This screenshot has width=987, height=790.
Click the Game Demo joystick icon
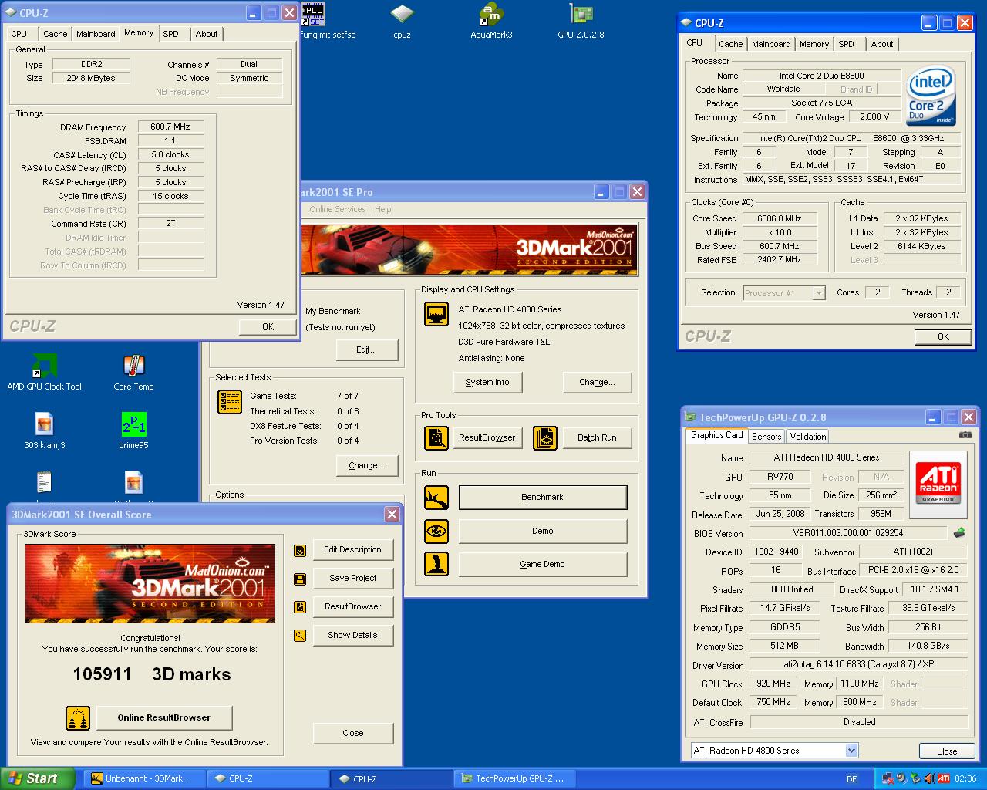point(436,564)
